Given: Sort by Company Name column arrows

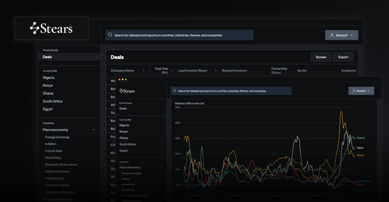Looking at the screenshot, I should coord(144,71).
